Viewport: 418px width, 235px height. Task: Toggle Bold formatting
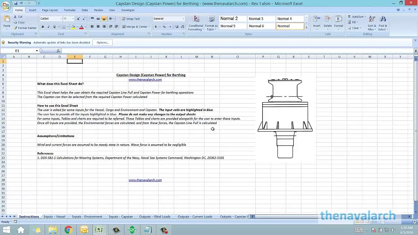pos(42,27)
